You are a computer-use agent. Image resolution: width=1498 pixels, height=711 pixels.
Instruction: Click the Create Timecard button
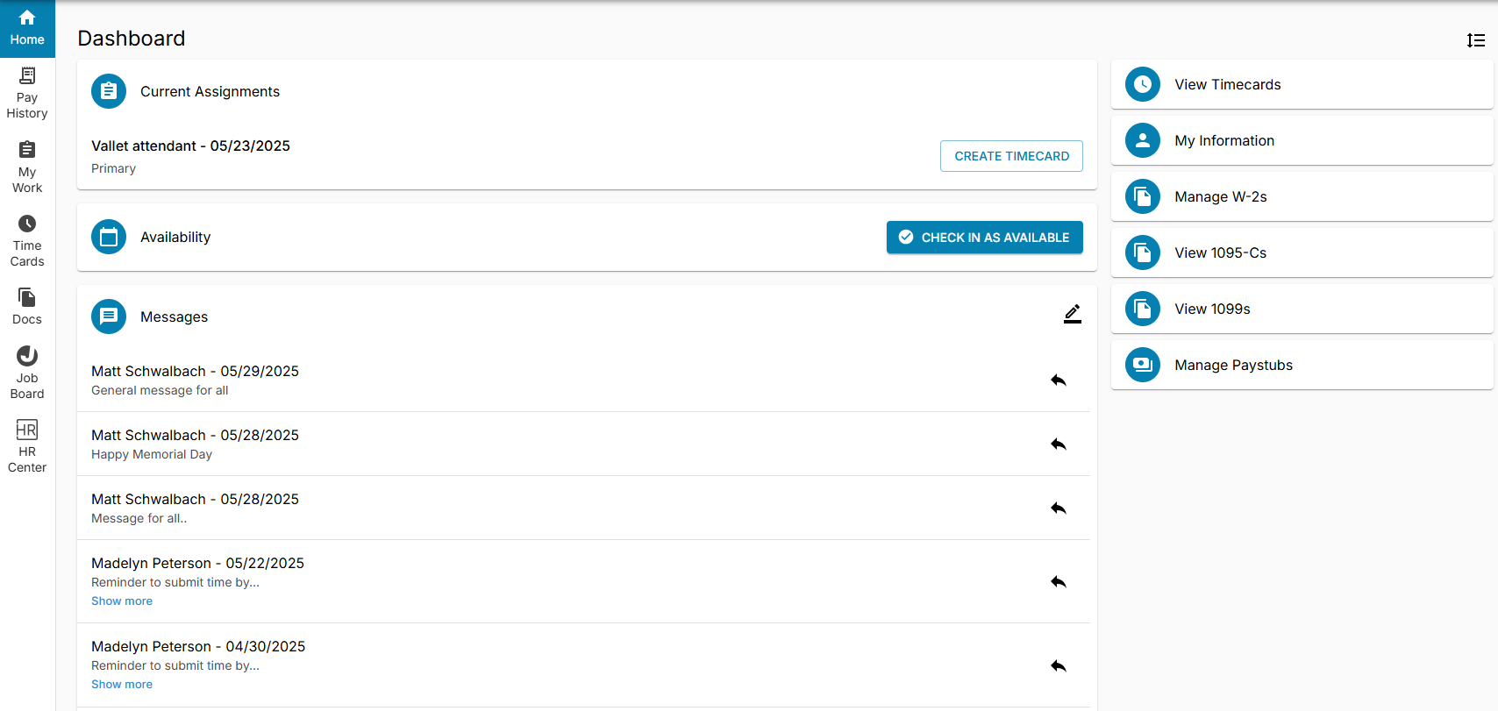pyautogui.click(x=1011, y=156)
